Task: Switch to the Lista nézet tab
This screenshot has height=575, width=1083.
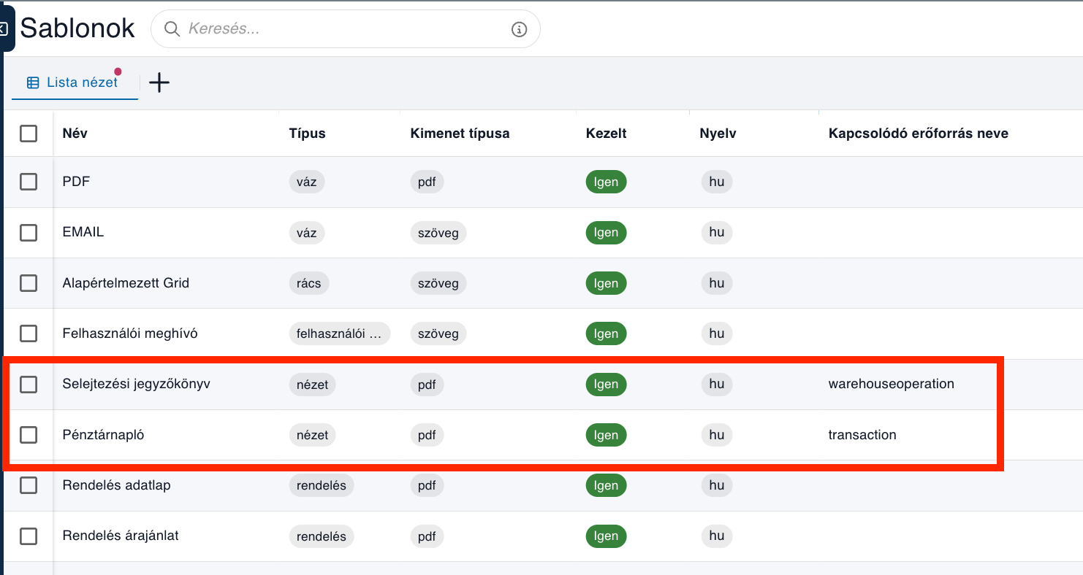Action: tap(75, 82)
